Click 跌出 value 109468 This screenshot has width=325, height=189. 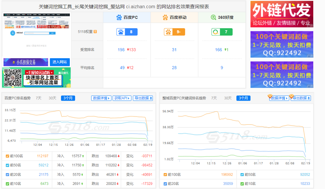point(111,156)
